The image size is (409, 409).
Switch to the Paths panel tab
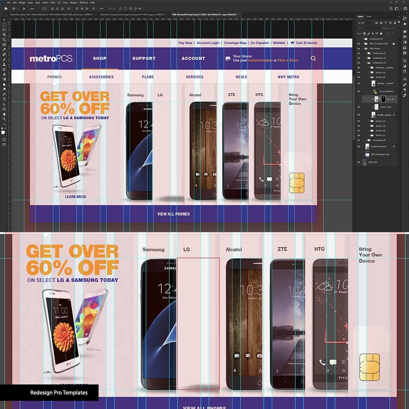click(x=369, y=16)
